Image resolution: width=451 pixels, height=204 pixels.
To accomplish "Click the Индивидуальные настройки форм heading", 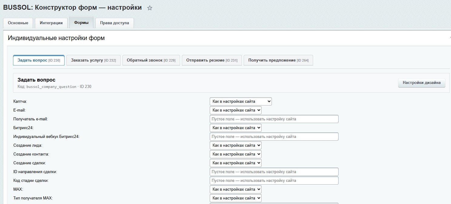I will (56, 38).
